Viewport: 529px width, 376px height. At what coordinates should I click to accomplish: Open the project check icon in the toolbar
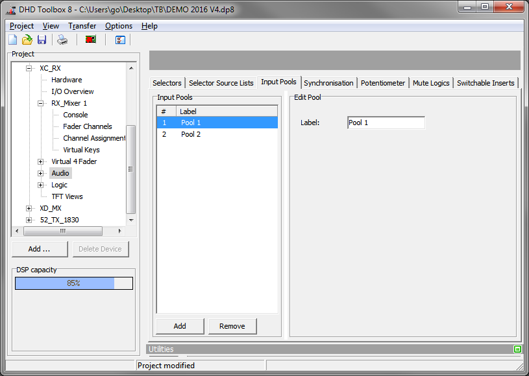point(119,40)
